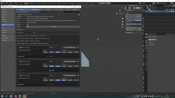Select solid viewport shading icon

138,8
